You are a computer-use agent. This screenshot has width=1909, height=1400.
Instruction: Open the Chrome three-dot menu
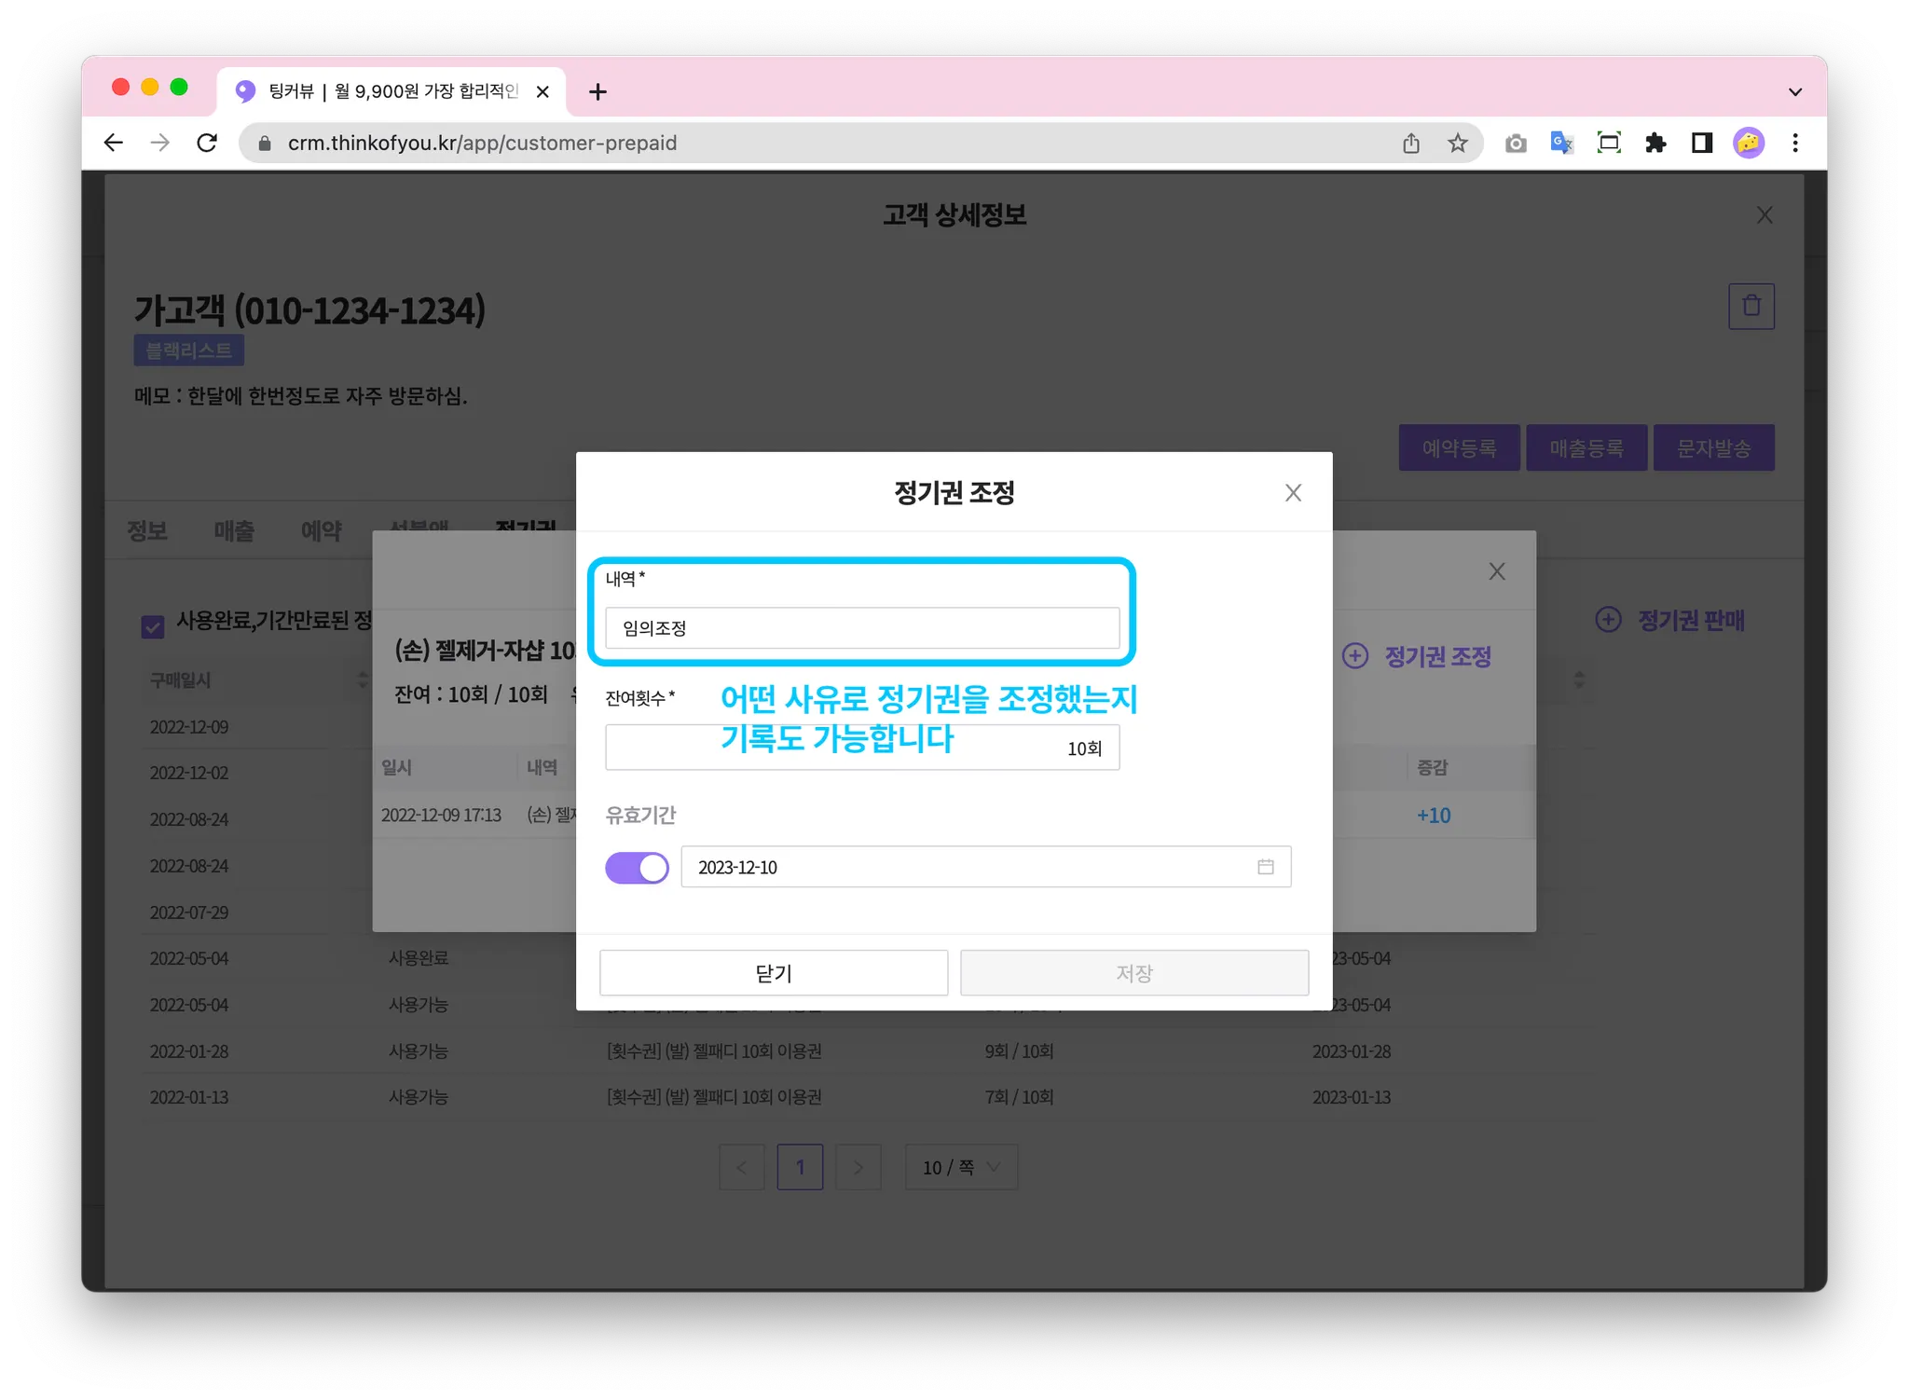pyautogui.click(x=1795, y=143)
